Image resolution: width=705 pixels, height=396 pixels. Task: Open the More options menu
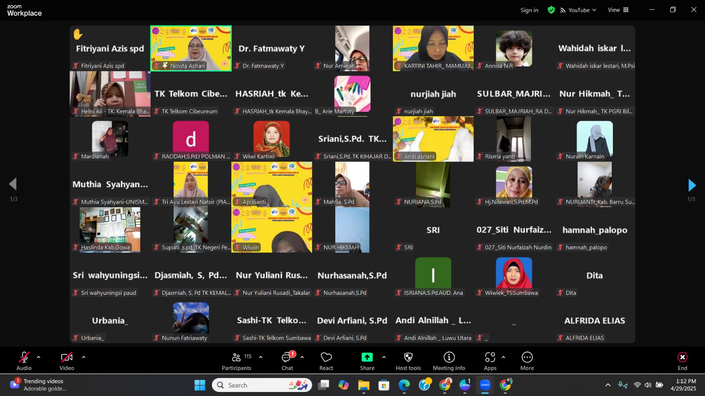click(x=527, y=361)
